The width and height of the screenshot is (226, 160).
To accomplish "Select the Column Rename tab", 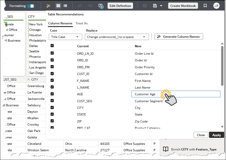I will click(60, 23).
